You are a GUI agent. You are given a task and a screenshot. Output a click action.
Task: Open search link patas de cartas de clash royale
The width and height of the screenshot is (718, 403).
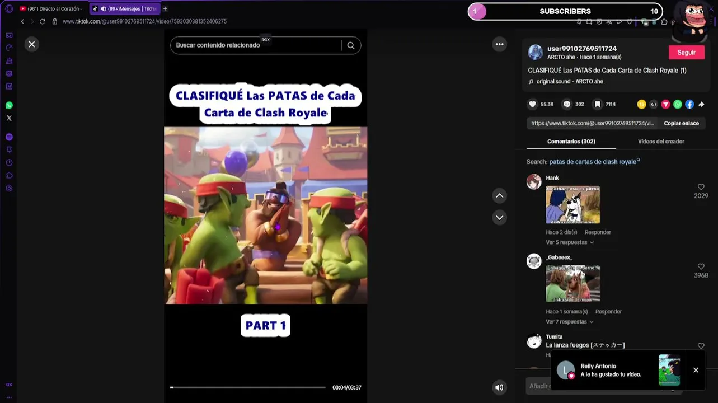[x=594, y=162]
